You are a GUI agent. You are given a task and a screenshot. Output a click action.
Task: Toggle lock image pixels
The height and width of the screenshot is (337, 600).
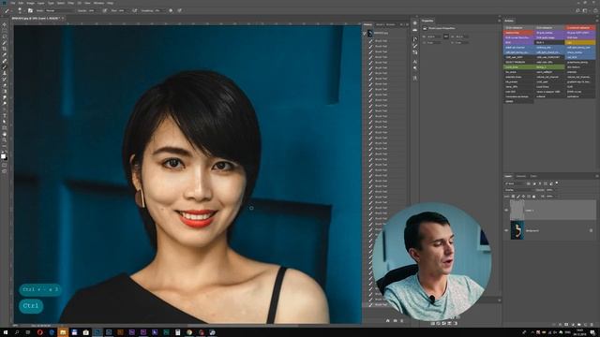click(518, 197)
